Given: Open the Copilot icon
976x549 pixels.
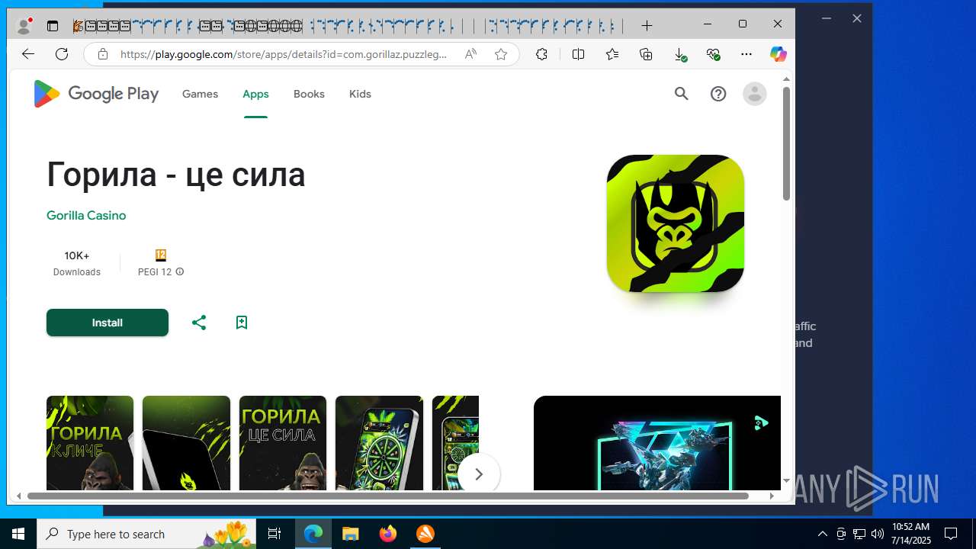Looking at the screenshot, I should pyautogui.click(x=778, y=54).
